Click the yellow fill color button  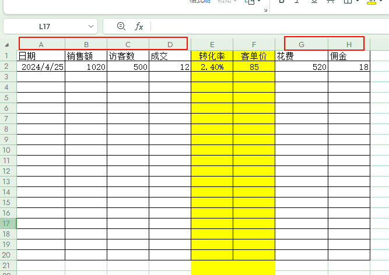[x=372, y=2]
